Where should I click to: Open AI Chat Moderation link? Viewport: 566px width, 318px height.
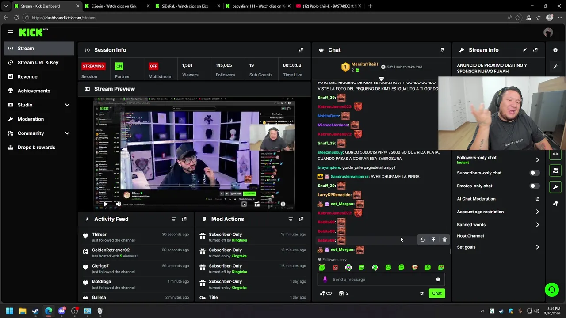click(498, 199)
